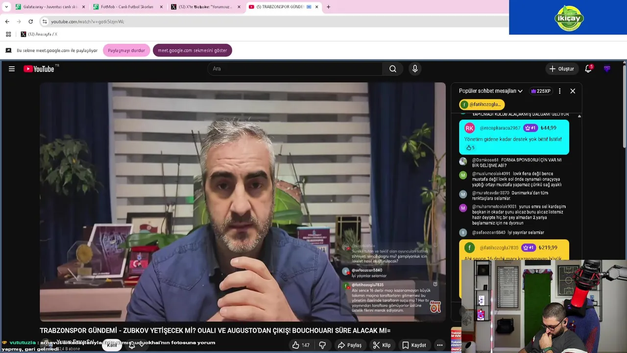Click the 225XP badge in chat header
627x353 pixels.
pyautogui.click(x=541, y=91)
